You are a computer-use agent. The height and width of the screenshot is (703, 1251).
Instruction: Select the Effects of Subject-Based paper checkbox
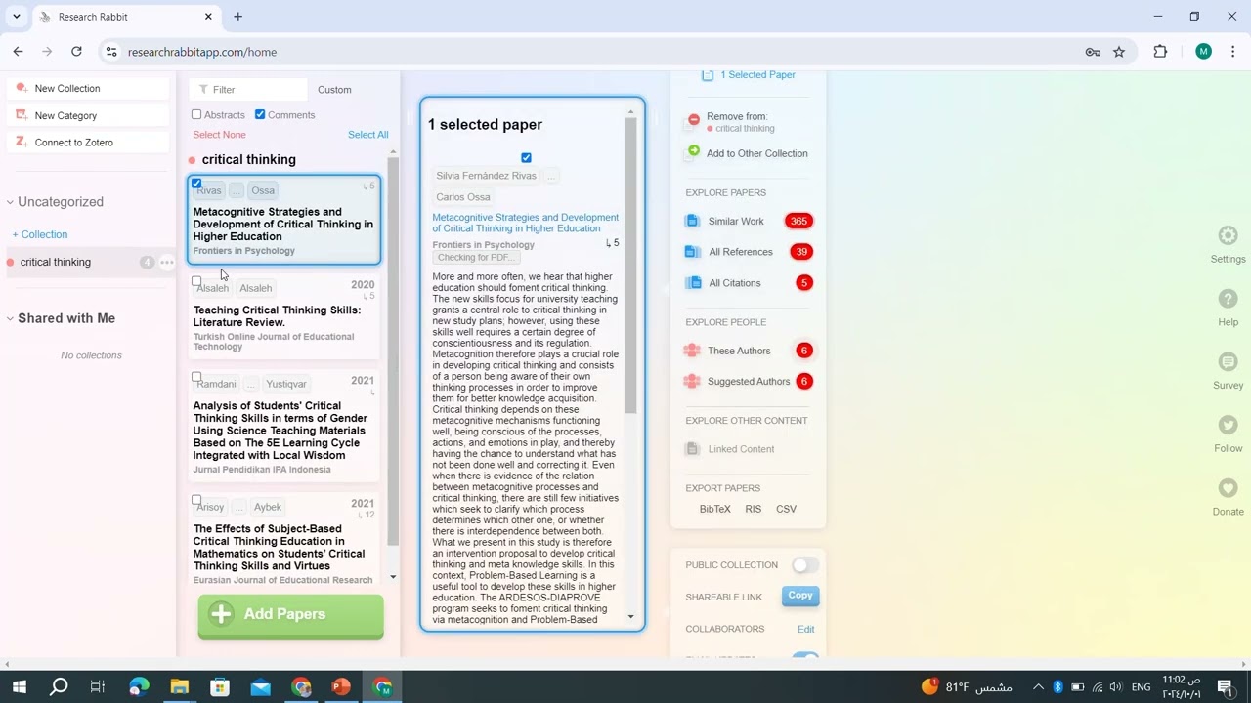coord(196,500)
